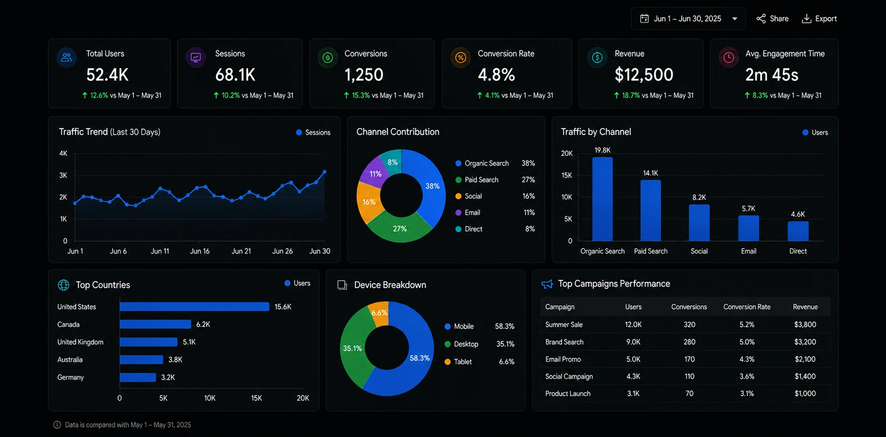The image size is (886, 437).
Task: Click the last data point on Traffic Trend line
Action: [324, 172]
